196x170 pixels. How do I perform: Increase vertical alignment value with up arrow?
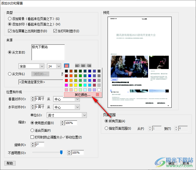pos(33,98)
